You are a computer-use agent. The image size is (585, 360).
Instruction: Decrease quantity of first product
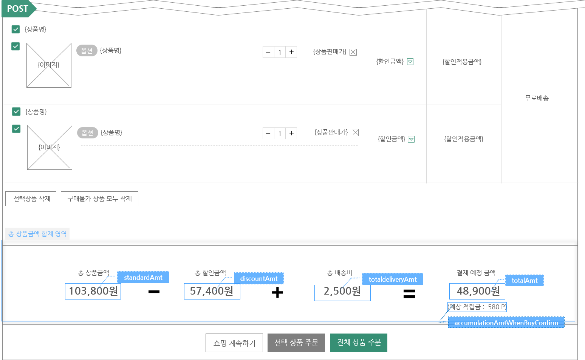tap(268, 52)
